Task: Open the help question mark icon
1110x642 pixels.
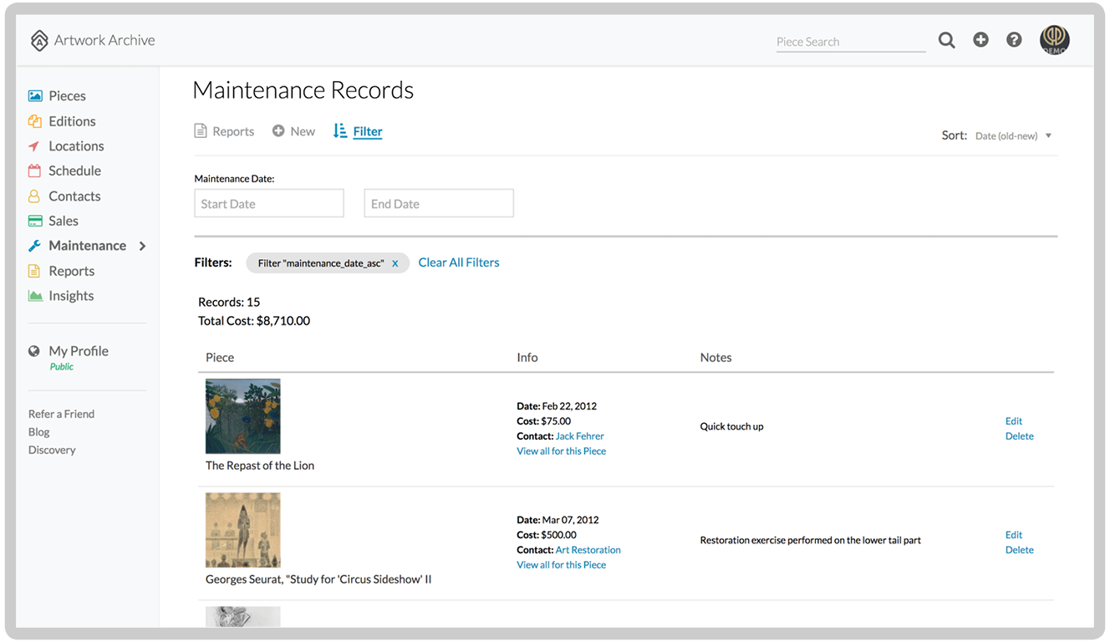Action: [x=1014, y=39]
